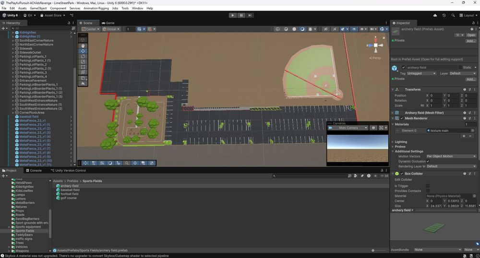Open the File menu
The width and height of the screenshot is (480, 258).
[x=4, y=8]
